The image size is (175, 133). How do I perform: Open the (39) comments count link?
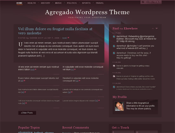65,38
